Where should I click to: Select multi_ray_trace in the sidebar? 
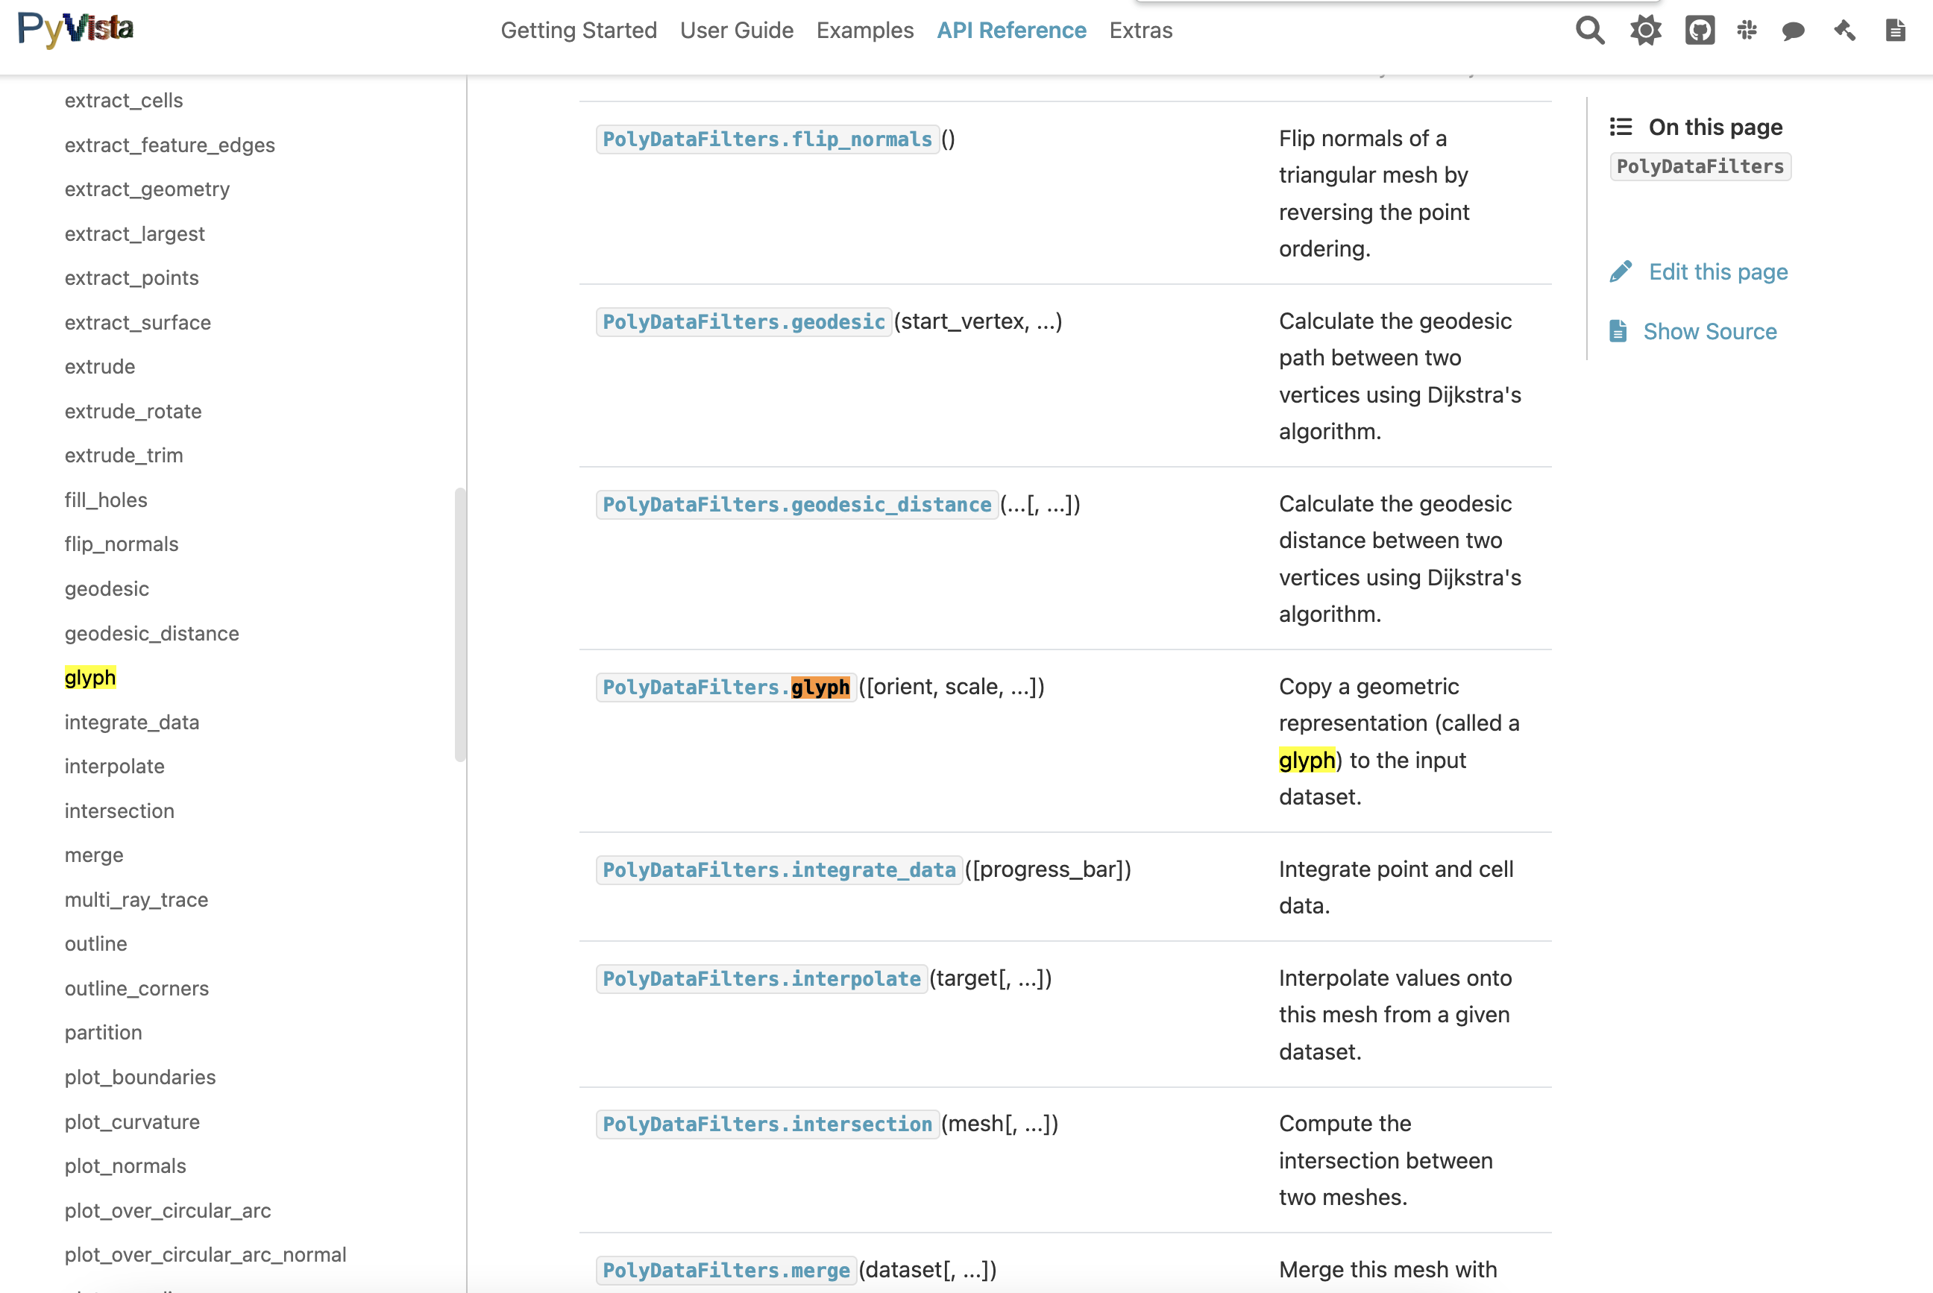(x=136, y=900)
